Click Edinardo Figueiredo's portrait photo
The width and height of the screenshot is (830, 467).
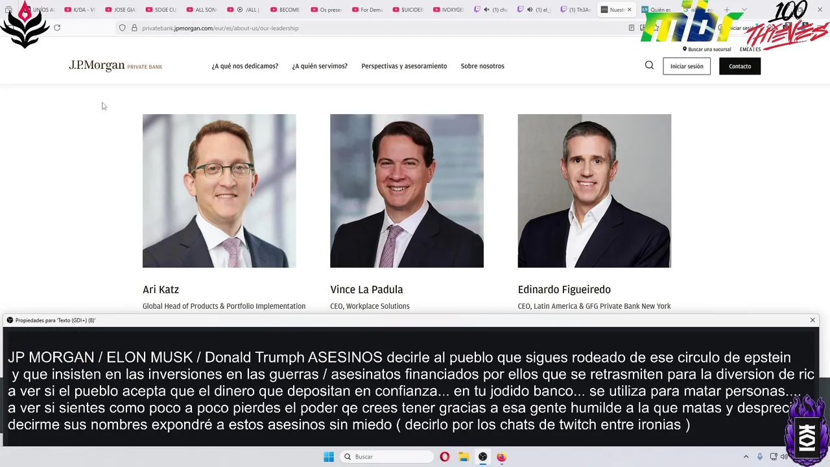point(594,191)
